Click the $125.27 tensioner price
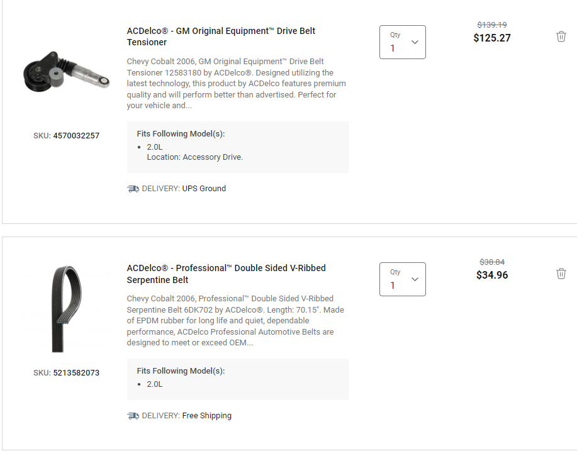Screen dimensions: 577x451 (x=492, y=38)
